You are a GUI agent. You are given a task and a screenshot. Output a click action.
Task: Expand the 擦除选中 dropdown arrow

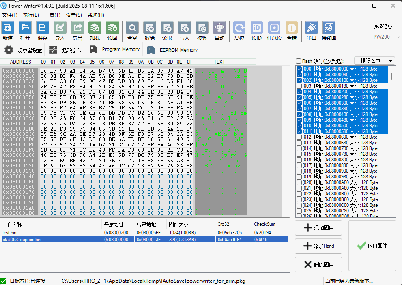pos(391,61)
